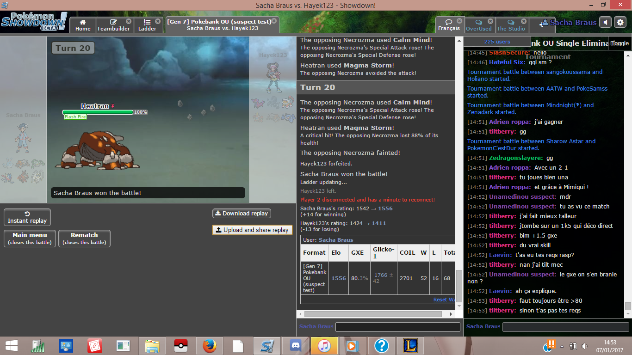Click Unamedinou suspect next to "mdr"
Screen dimensions: 632x355
point(522,197)
